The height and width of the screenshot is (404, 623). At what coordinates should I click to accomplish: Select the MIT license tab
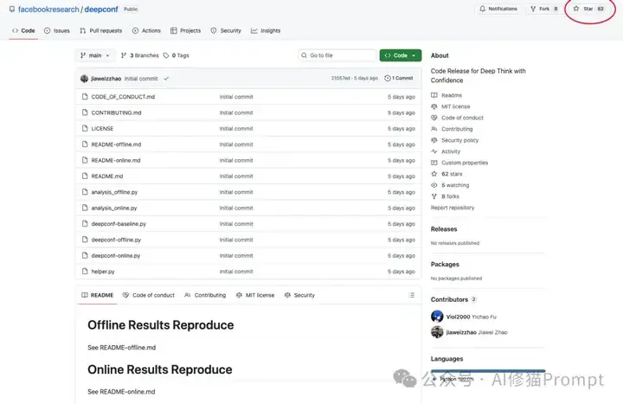pyautogui.click(x=255, y=295)
